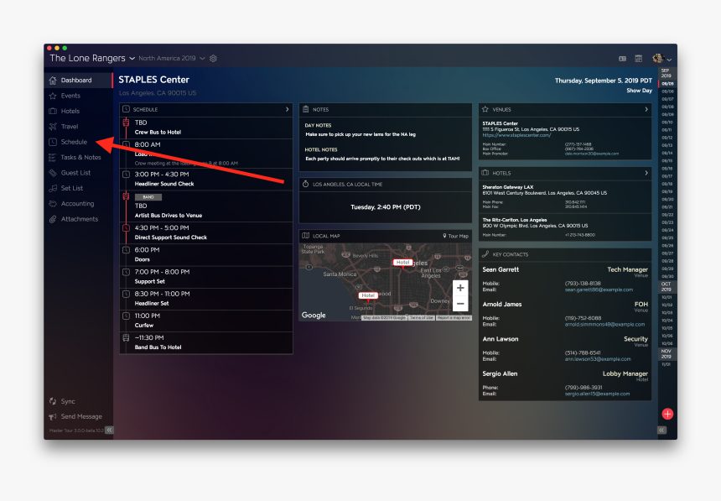Go to Dashboard in the sidebar
The height and width of the screenshot is (501, 721).
[x=78, y=80]
